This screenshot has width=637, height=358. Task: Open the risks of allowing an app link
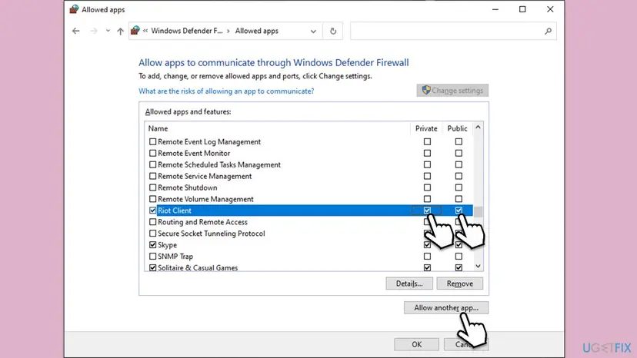(226, 91)
